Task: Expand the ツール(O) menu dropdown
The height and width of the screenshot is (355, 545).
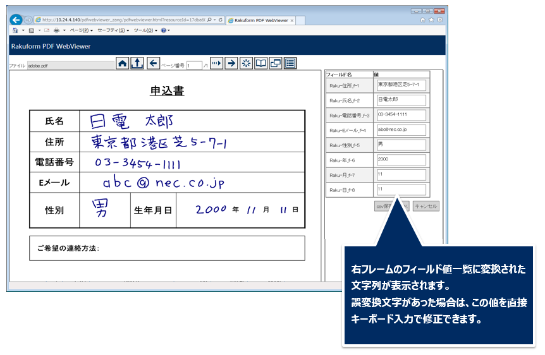Action: 145,30
